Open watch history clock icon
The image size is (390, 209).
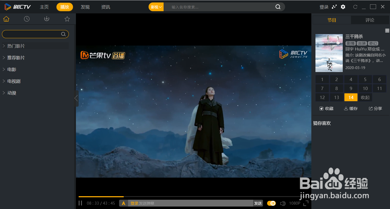pos(27,19)
